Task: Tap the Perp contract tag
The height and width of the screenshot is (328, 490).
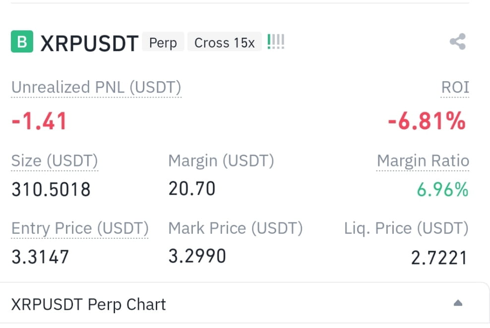Action: (163, 43)
